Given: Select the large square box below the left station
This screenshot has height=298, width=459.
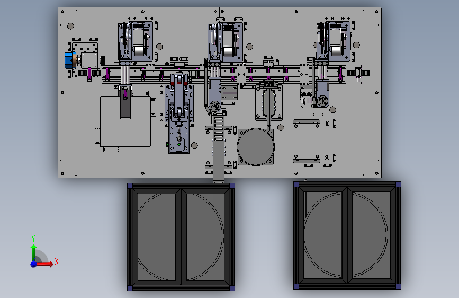Looking at the screenshot, I should pos(125,121).
